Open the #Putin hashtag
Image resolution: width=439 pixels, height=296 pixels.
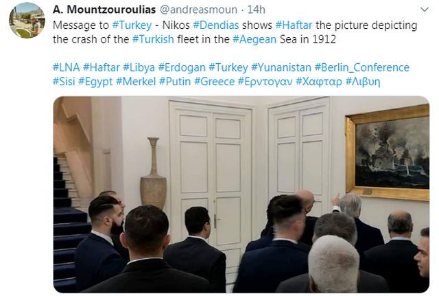point(175,82)
